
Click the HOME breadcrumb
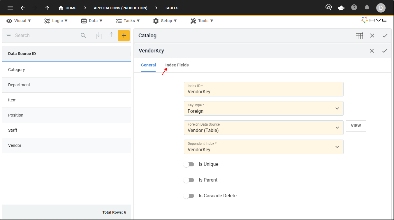tap(67, 8)
